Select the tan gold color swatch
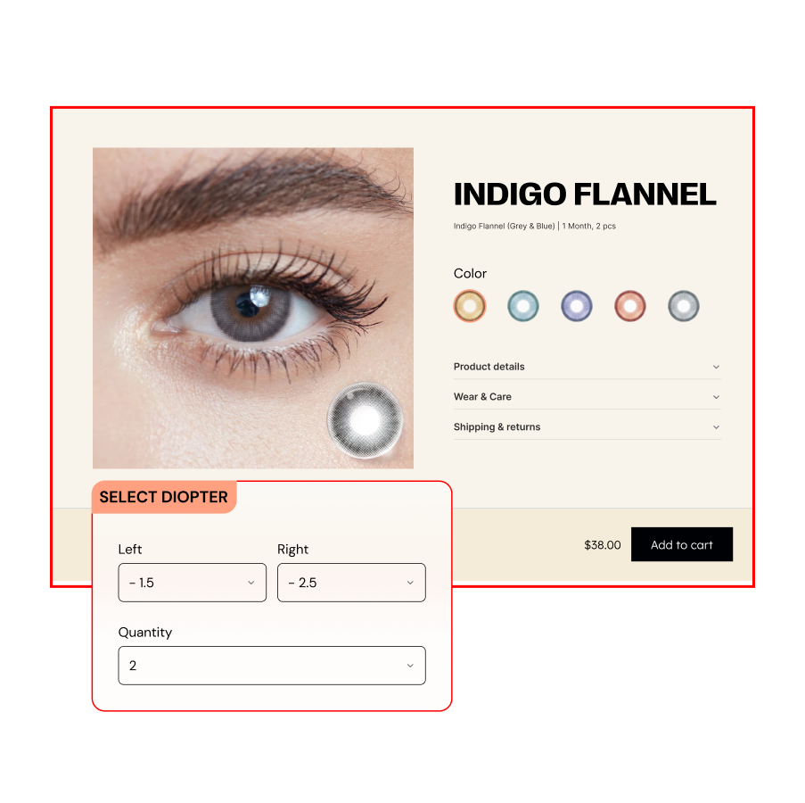Viewport: 805px width, 803px height. point(469,306)
